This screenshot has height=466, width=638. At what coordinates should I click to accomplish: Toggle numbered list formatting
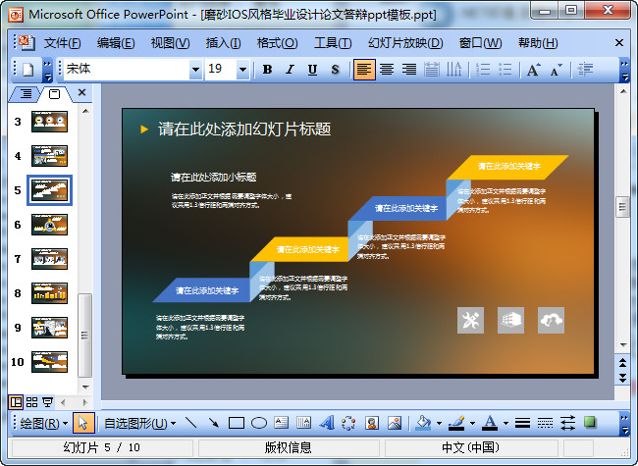pyautogui.click(x=483, y=70)
